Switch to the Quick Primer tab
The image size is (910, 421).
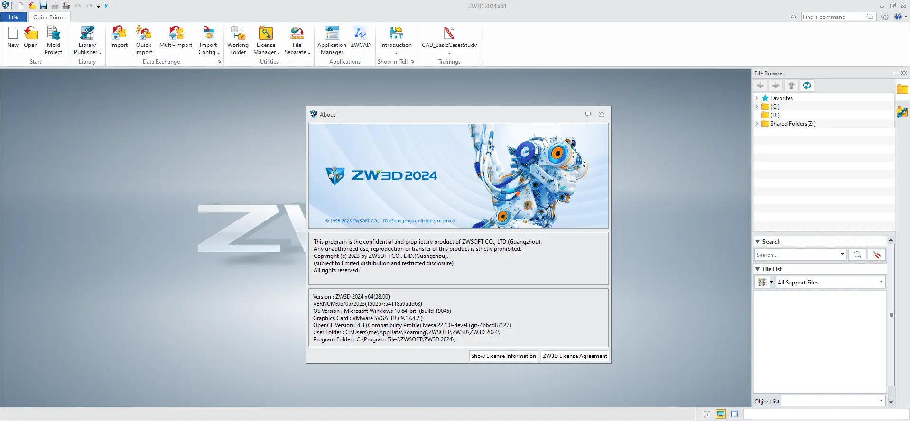coord(50,18)
